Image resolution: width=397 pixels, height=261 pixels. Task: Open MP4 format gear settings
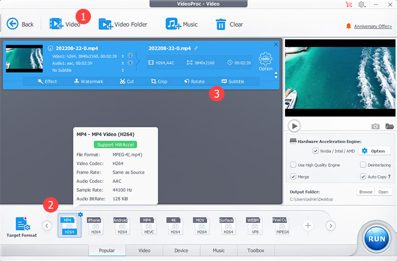click(81, 214)
